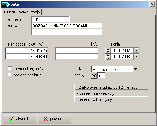This screenshot has height=126, width=157.
Task: Click the rachunek kalkulacyjny button
Action: tap(111, 99)
